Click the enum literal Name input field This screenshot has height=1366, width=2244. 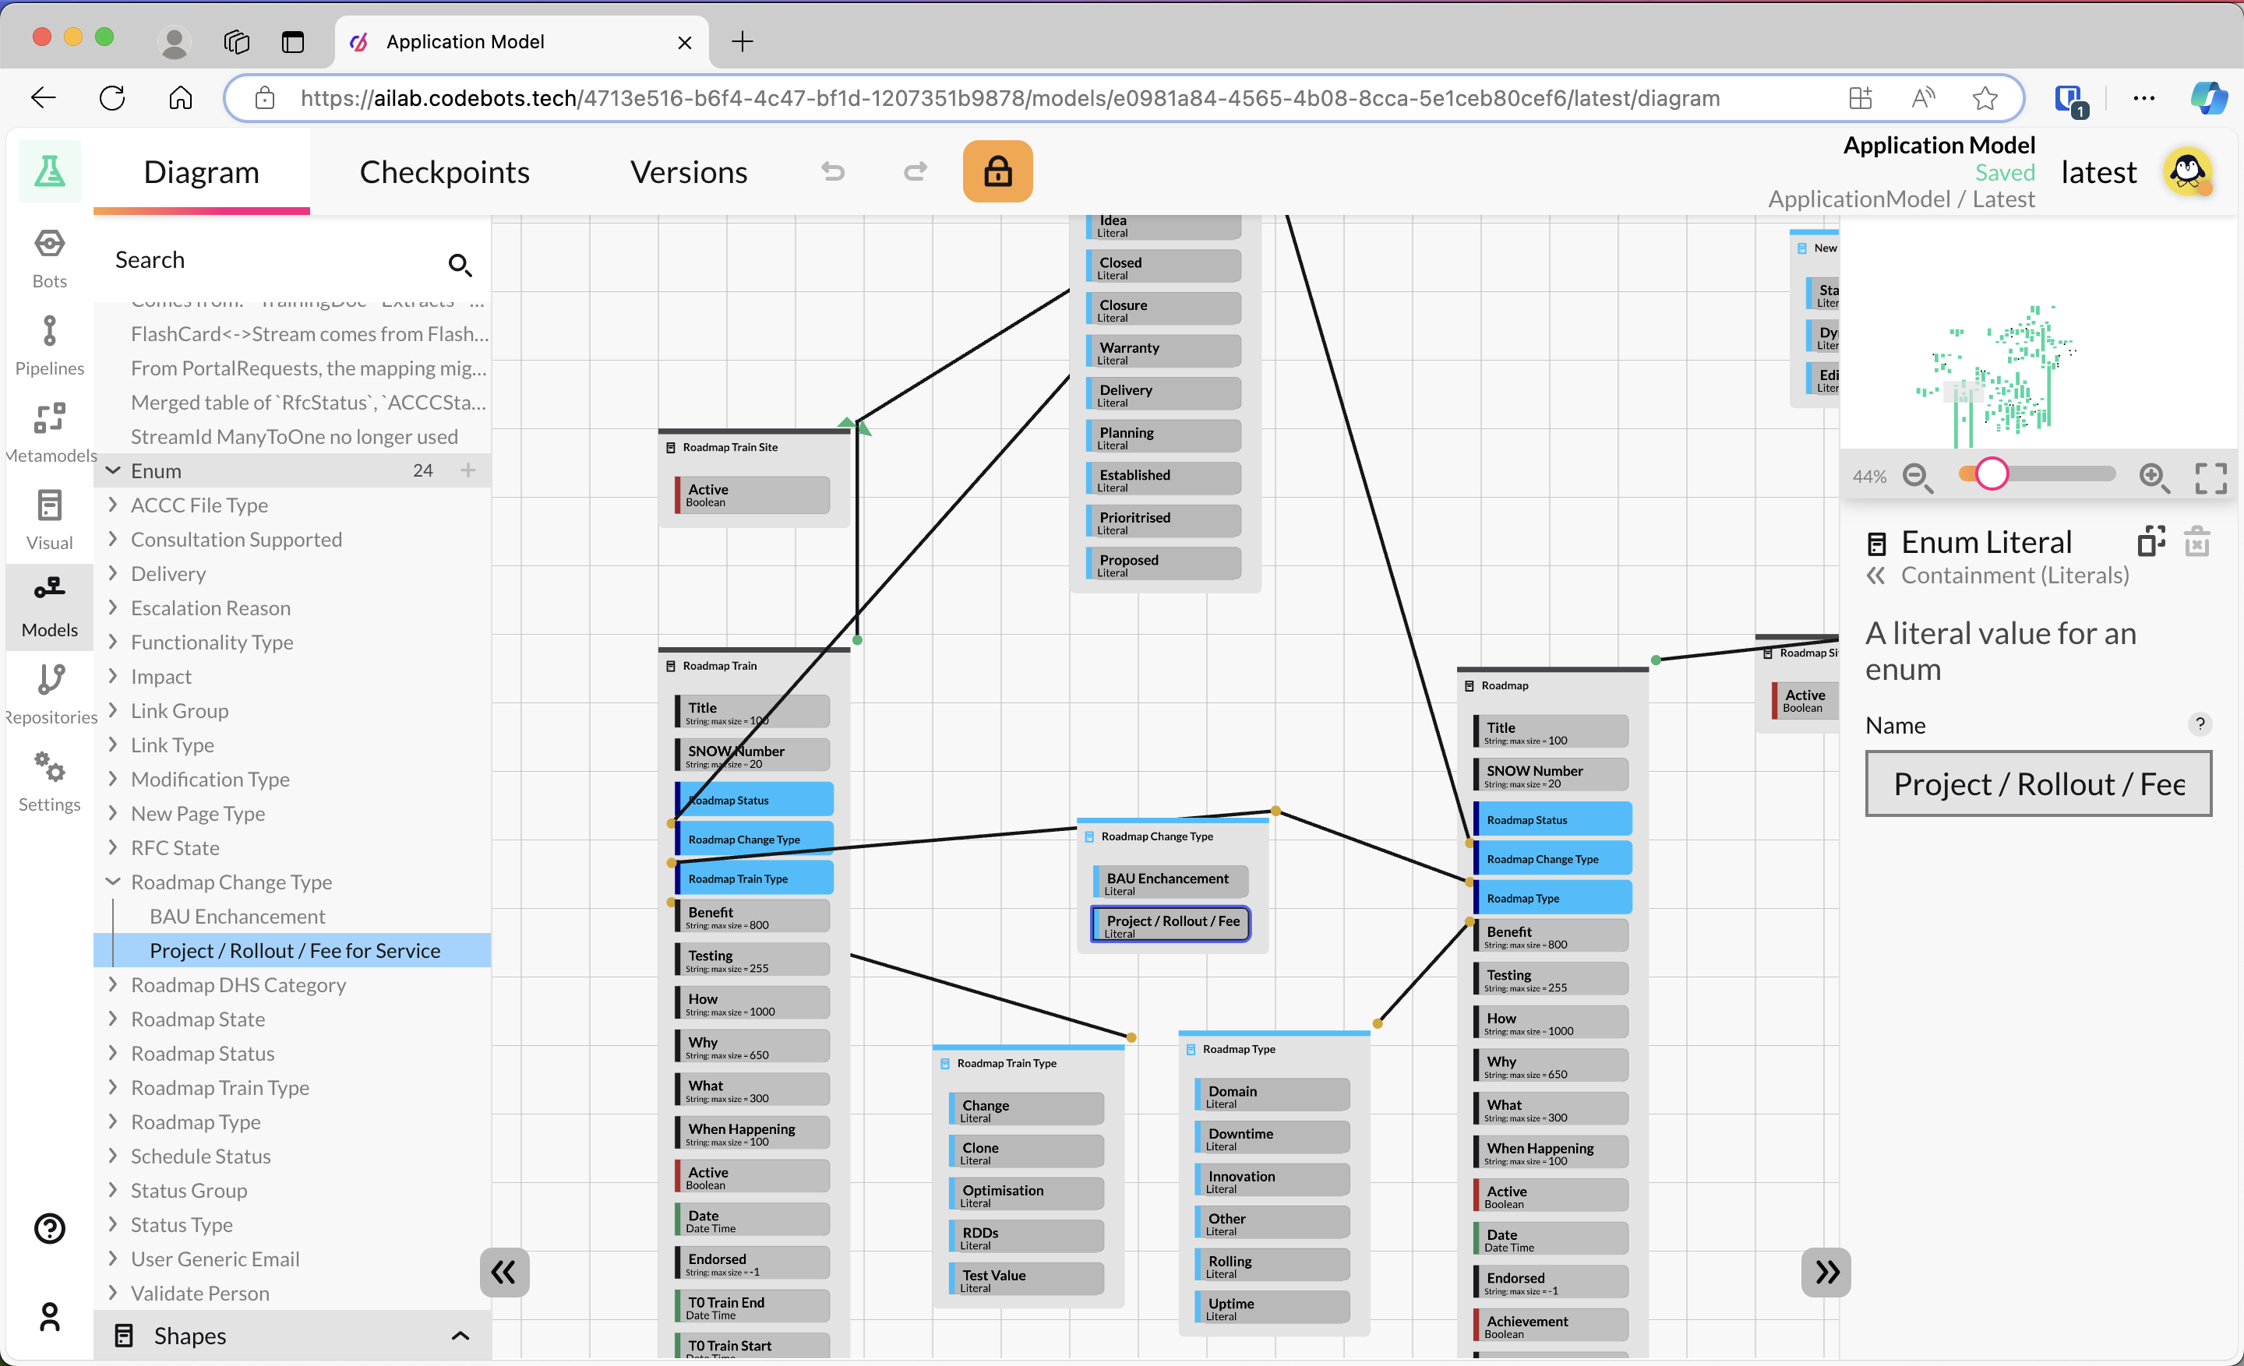(x=2038, y=783)
